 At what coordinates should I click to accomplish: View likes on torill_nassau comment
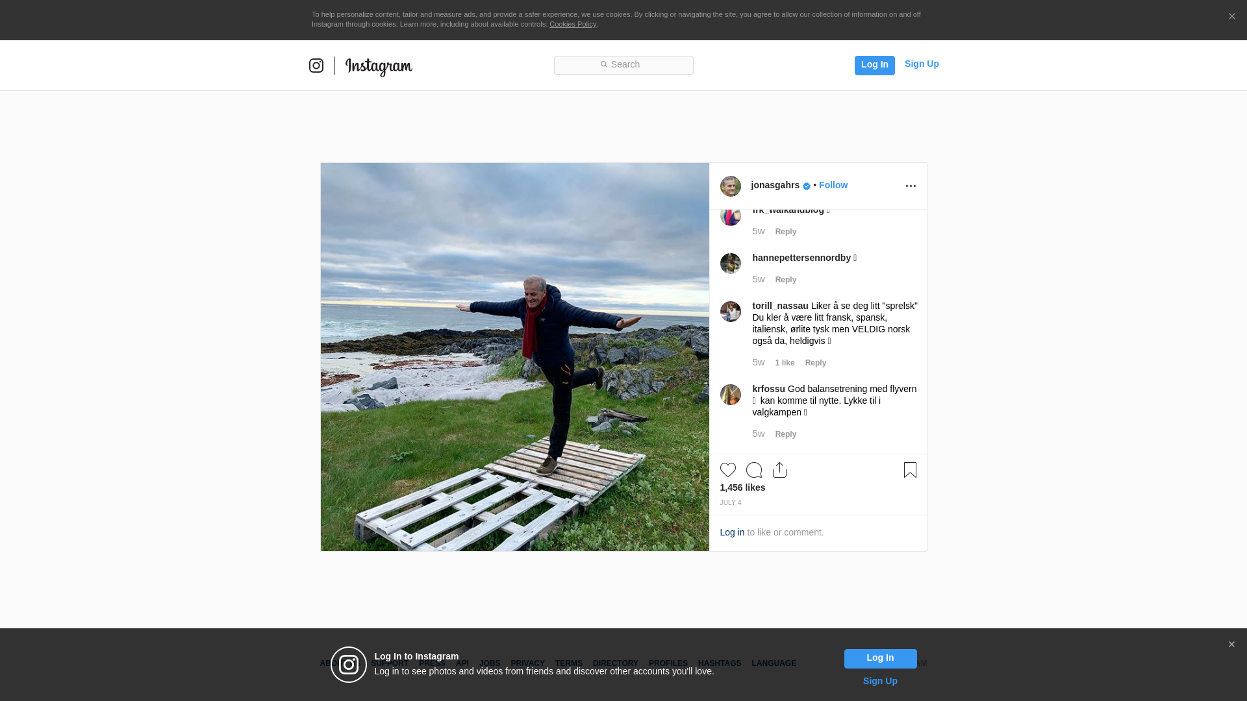785,363
